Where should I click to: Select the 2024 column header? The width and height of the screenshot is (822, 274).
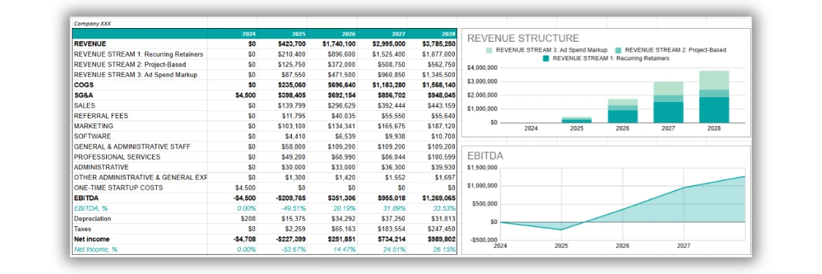(x=249, y=34)
